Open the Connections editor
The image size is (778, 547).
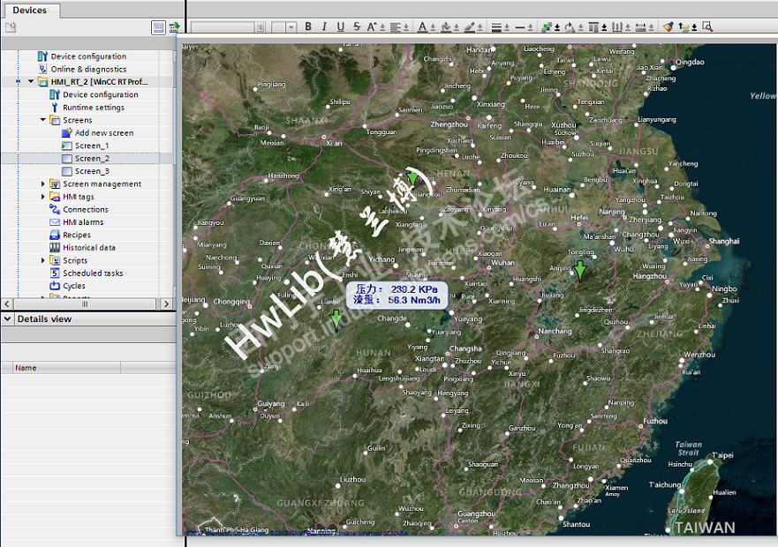(85, 210)
